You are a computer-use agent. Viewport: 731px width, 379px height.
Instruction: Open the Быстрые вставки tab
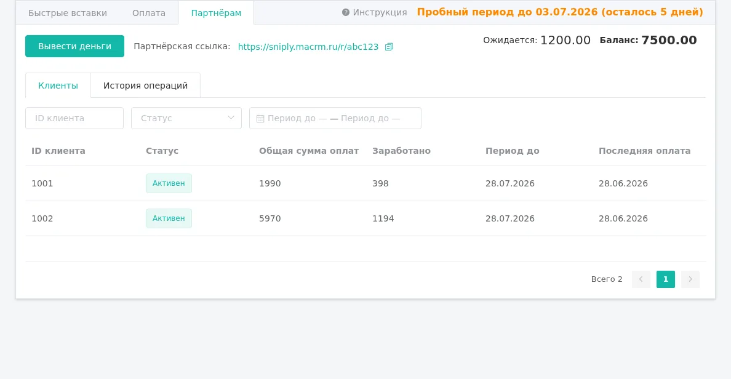coord(68,13)
